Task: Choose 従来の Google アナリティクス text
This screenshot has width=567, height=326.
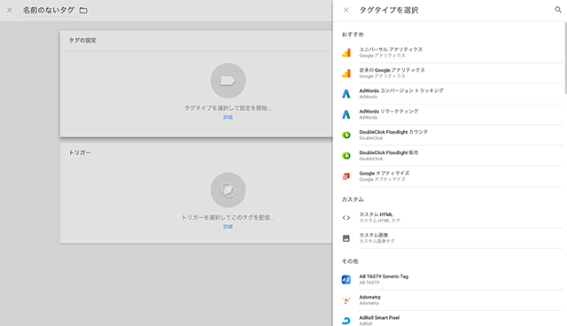Action: pyautogui.click(x=392, y=70)
